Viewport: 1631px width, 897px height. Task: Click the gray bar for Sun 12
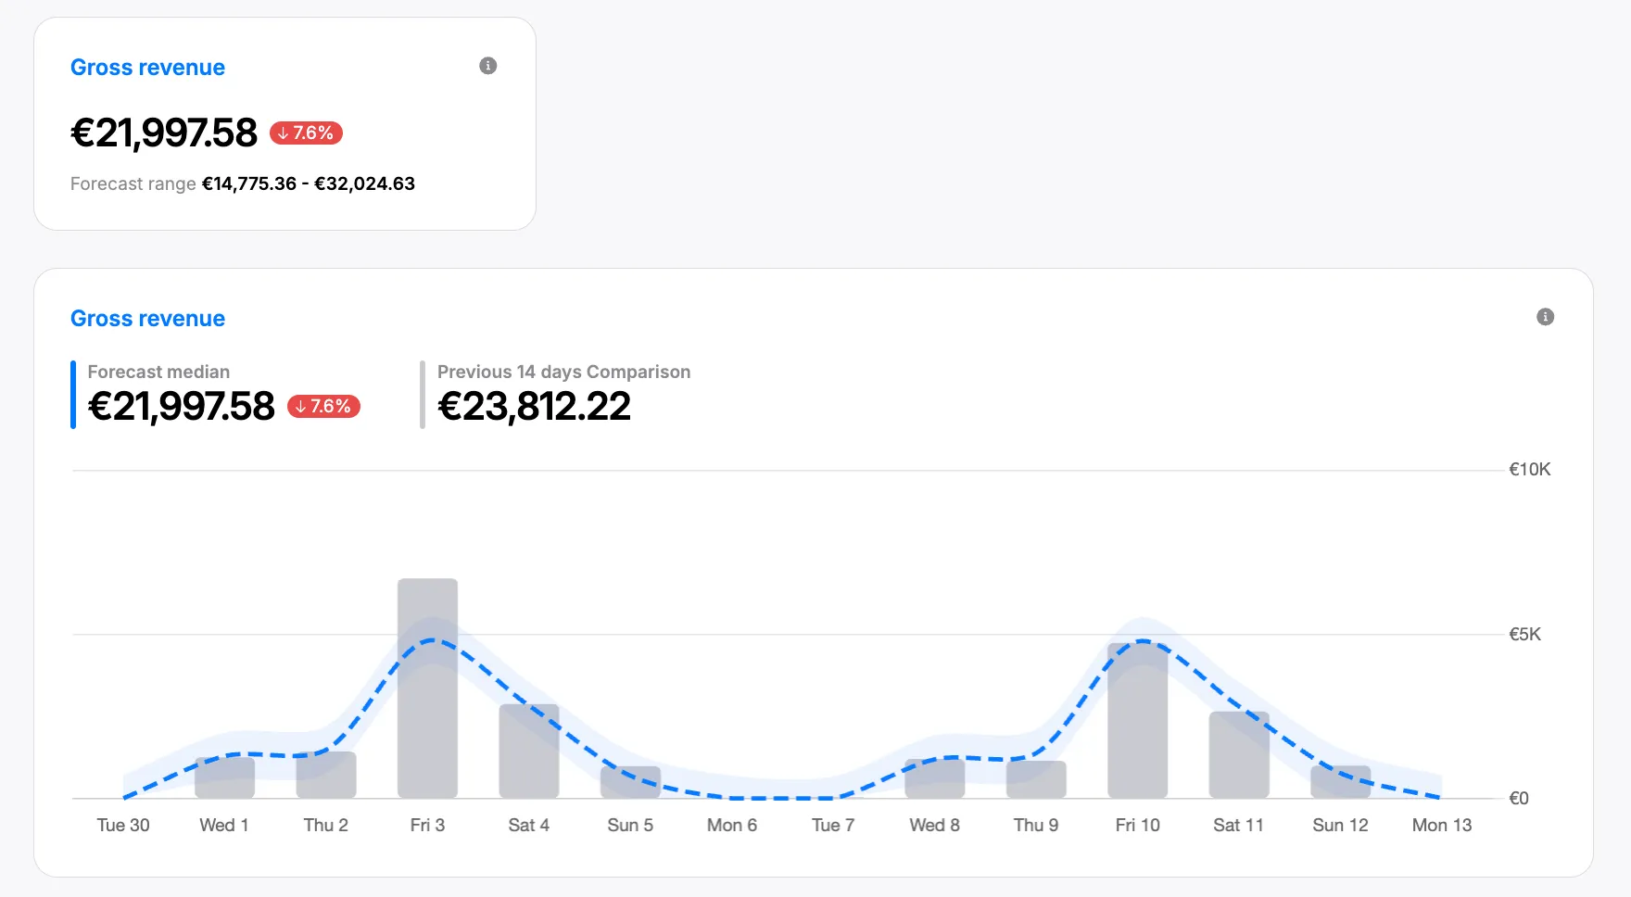1340,783
